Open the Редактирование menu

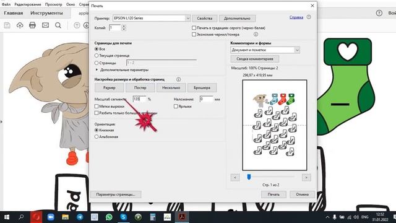(x=28, y=4)
